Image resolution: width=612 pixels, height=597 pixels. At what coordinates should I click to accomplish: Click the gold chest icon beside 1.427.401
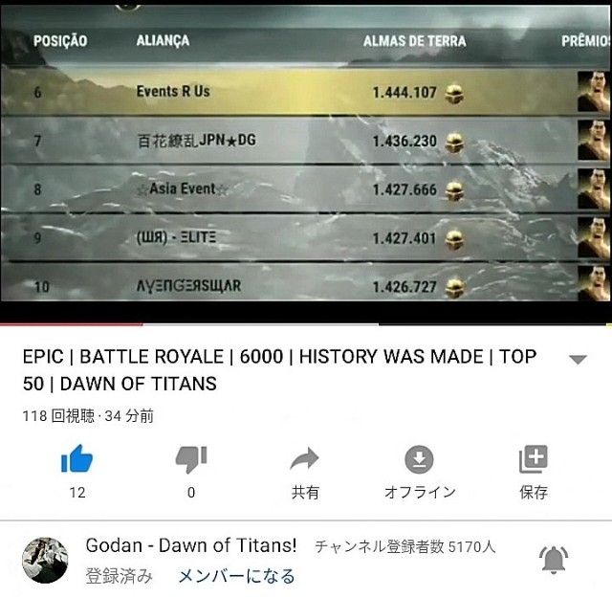(x=454, y=240)
